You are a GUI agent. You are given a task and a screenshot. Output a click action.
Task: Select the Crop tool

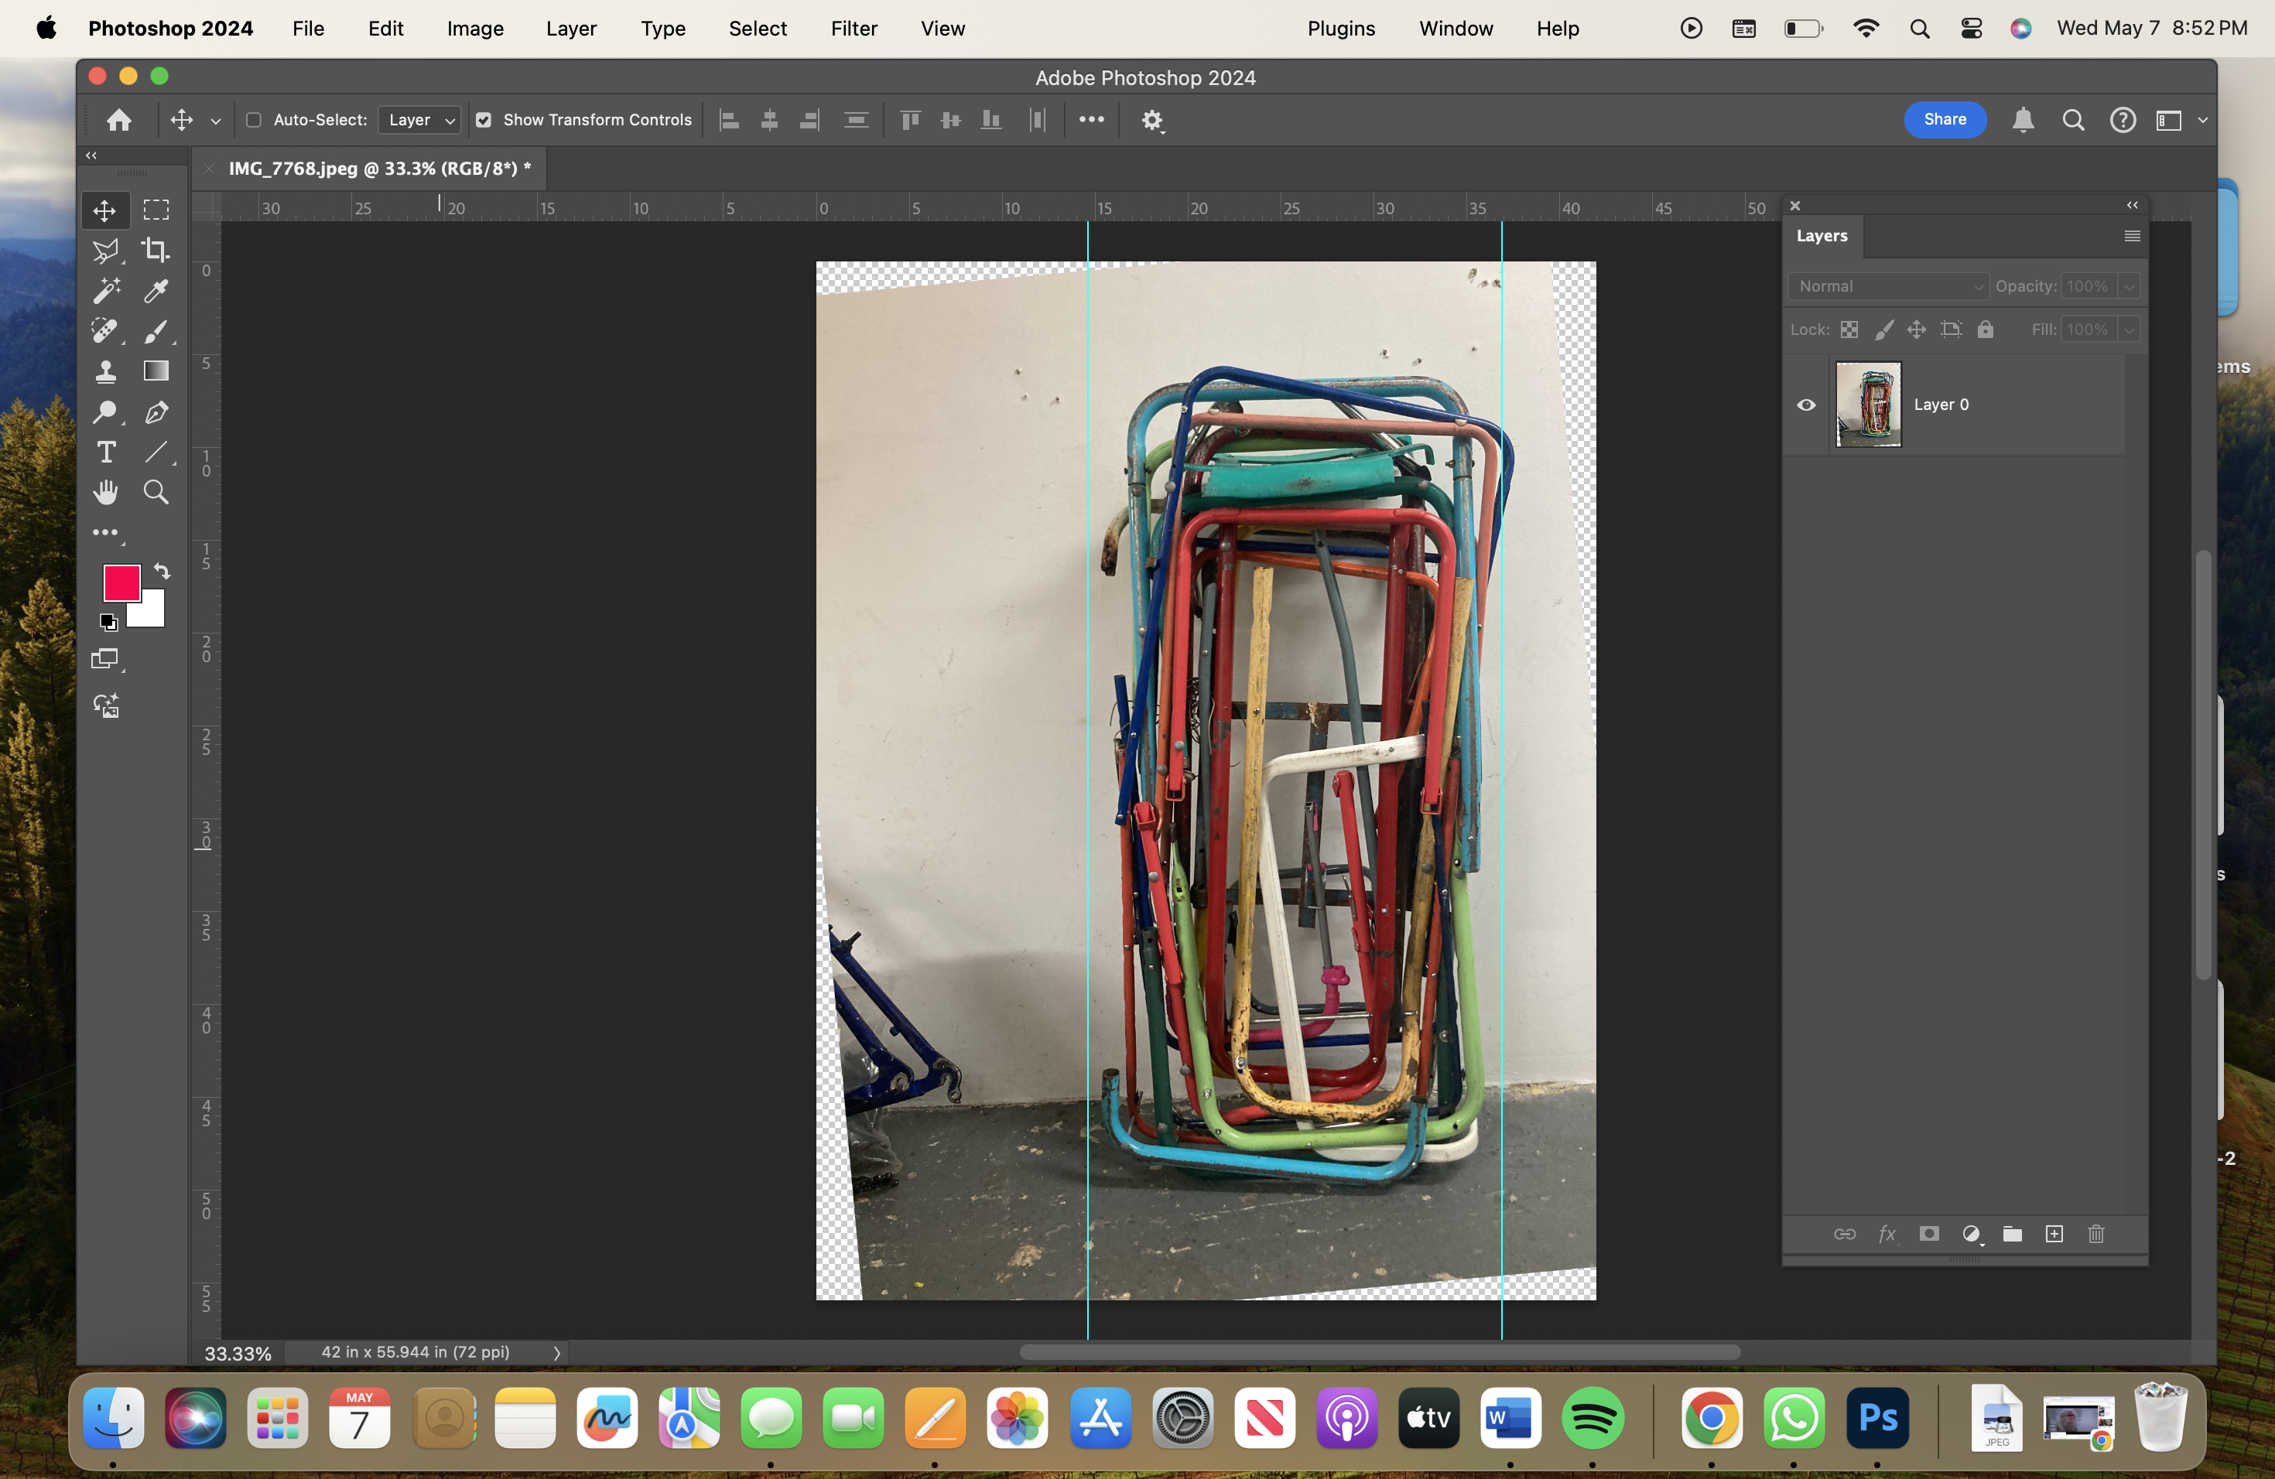155,251
